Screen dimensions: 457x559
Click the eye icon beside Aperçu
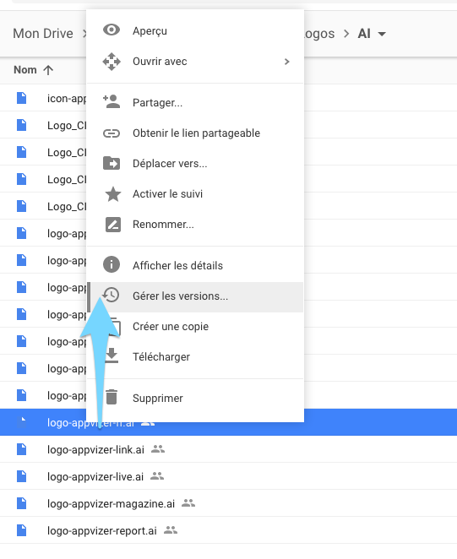(112, 30)
